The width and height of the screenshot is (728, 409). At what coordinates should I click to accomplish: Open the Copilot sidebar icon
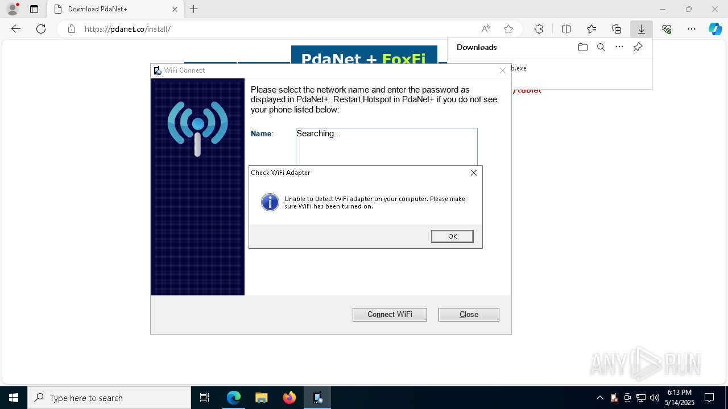point(715,29)
